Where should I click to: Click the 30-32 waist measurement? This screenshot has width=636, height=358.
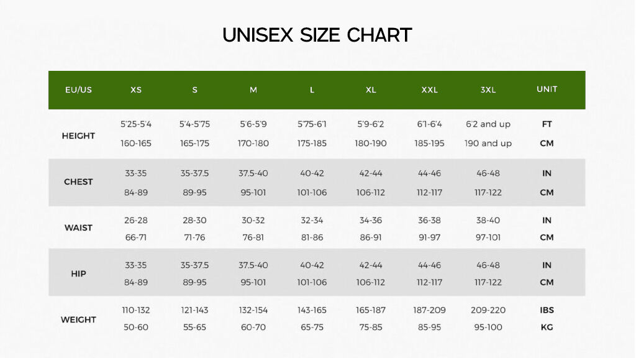(x=253, y=220)
